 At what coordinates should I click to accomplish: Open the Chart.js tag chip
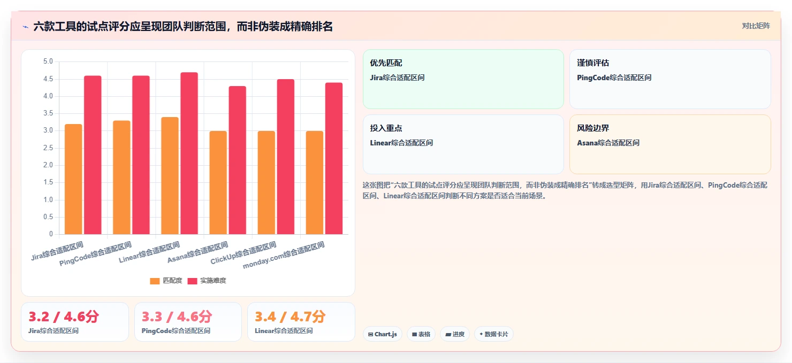(x=383, y=334)
